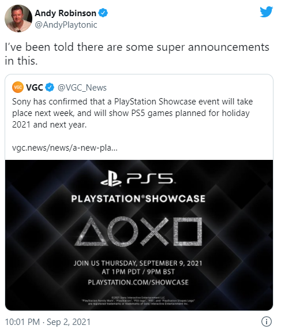281x329 pixels.
Task: Click the VGC orange avatar icon
Action: [x=18, y=87]
